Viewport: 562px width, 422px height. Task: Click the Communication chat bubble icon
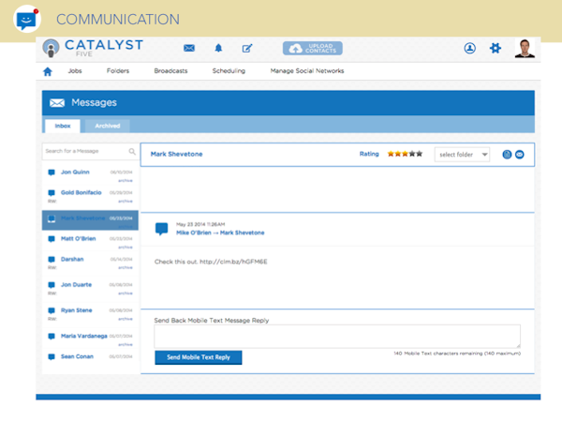[27, 19]
